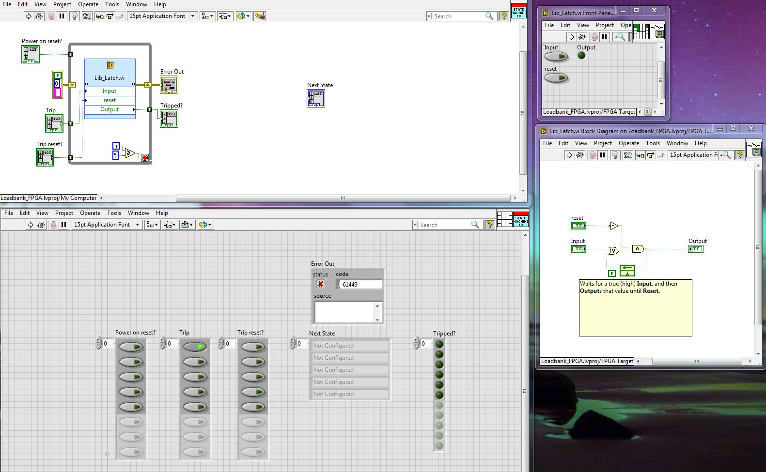Click Error Out source text box
The image size is (766, 472).
click(x=345, y=312)
